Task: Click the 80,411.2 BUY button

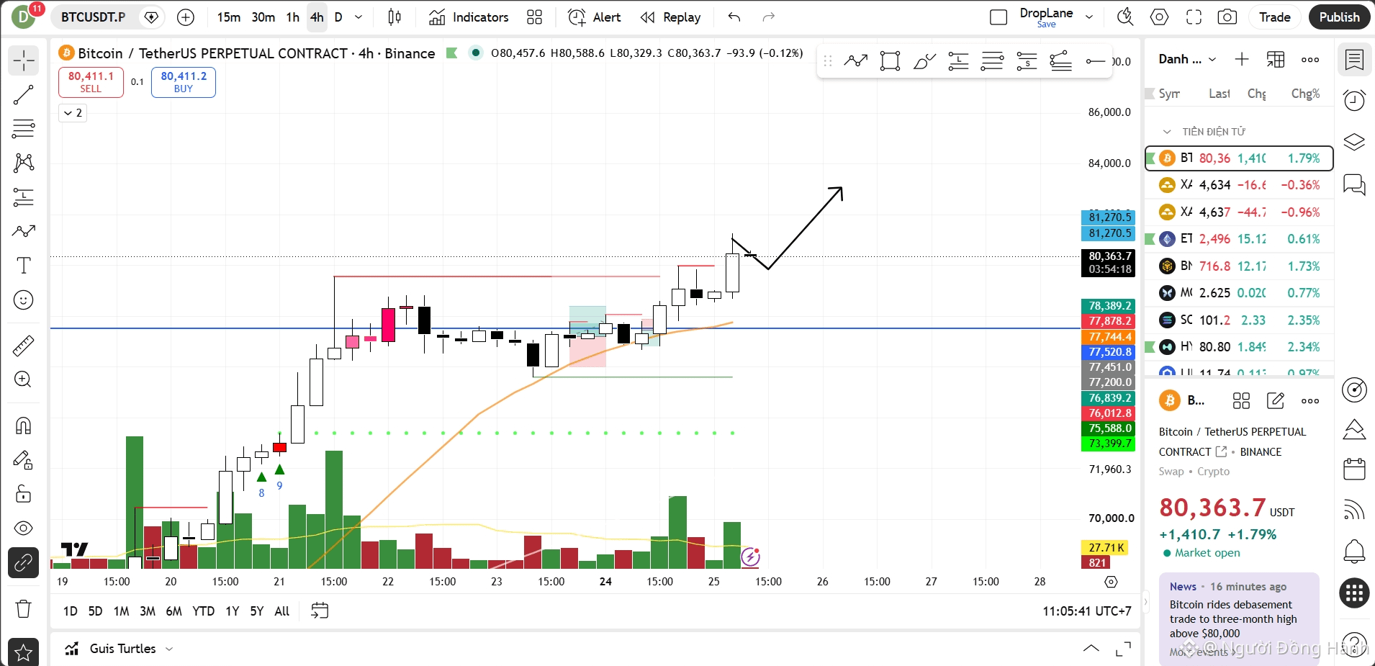Action: tap(184, 82)
